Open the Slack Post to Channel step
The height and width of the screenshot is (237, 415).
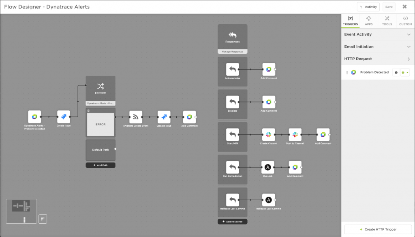295,135
